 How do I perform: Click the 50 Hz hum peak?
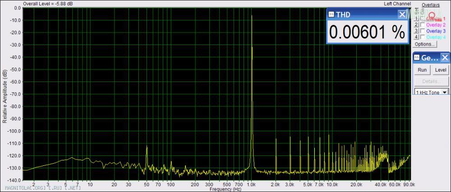click(x=147, y=157)
